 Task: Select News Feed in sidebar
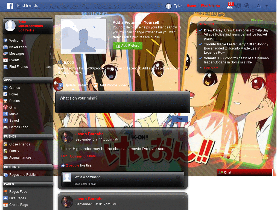(18, 47)
